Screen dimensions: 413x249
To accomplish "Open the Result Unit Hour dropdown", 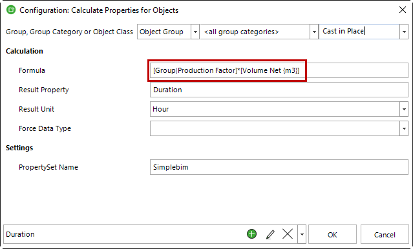I will click(404, 109).
